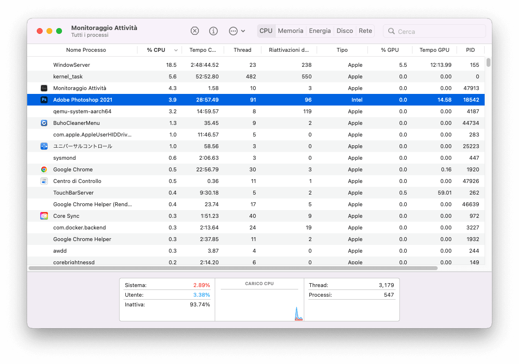Sort by Tipo column header
The height and width of the screenshot is (364, 519).
pyautogui.click(x=342, y=50)
